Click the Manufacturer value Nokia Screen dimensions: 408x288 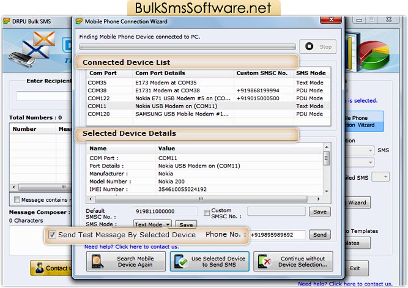pyautogui.click(x=166, y=174)
